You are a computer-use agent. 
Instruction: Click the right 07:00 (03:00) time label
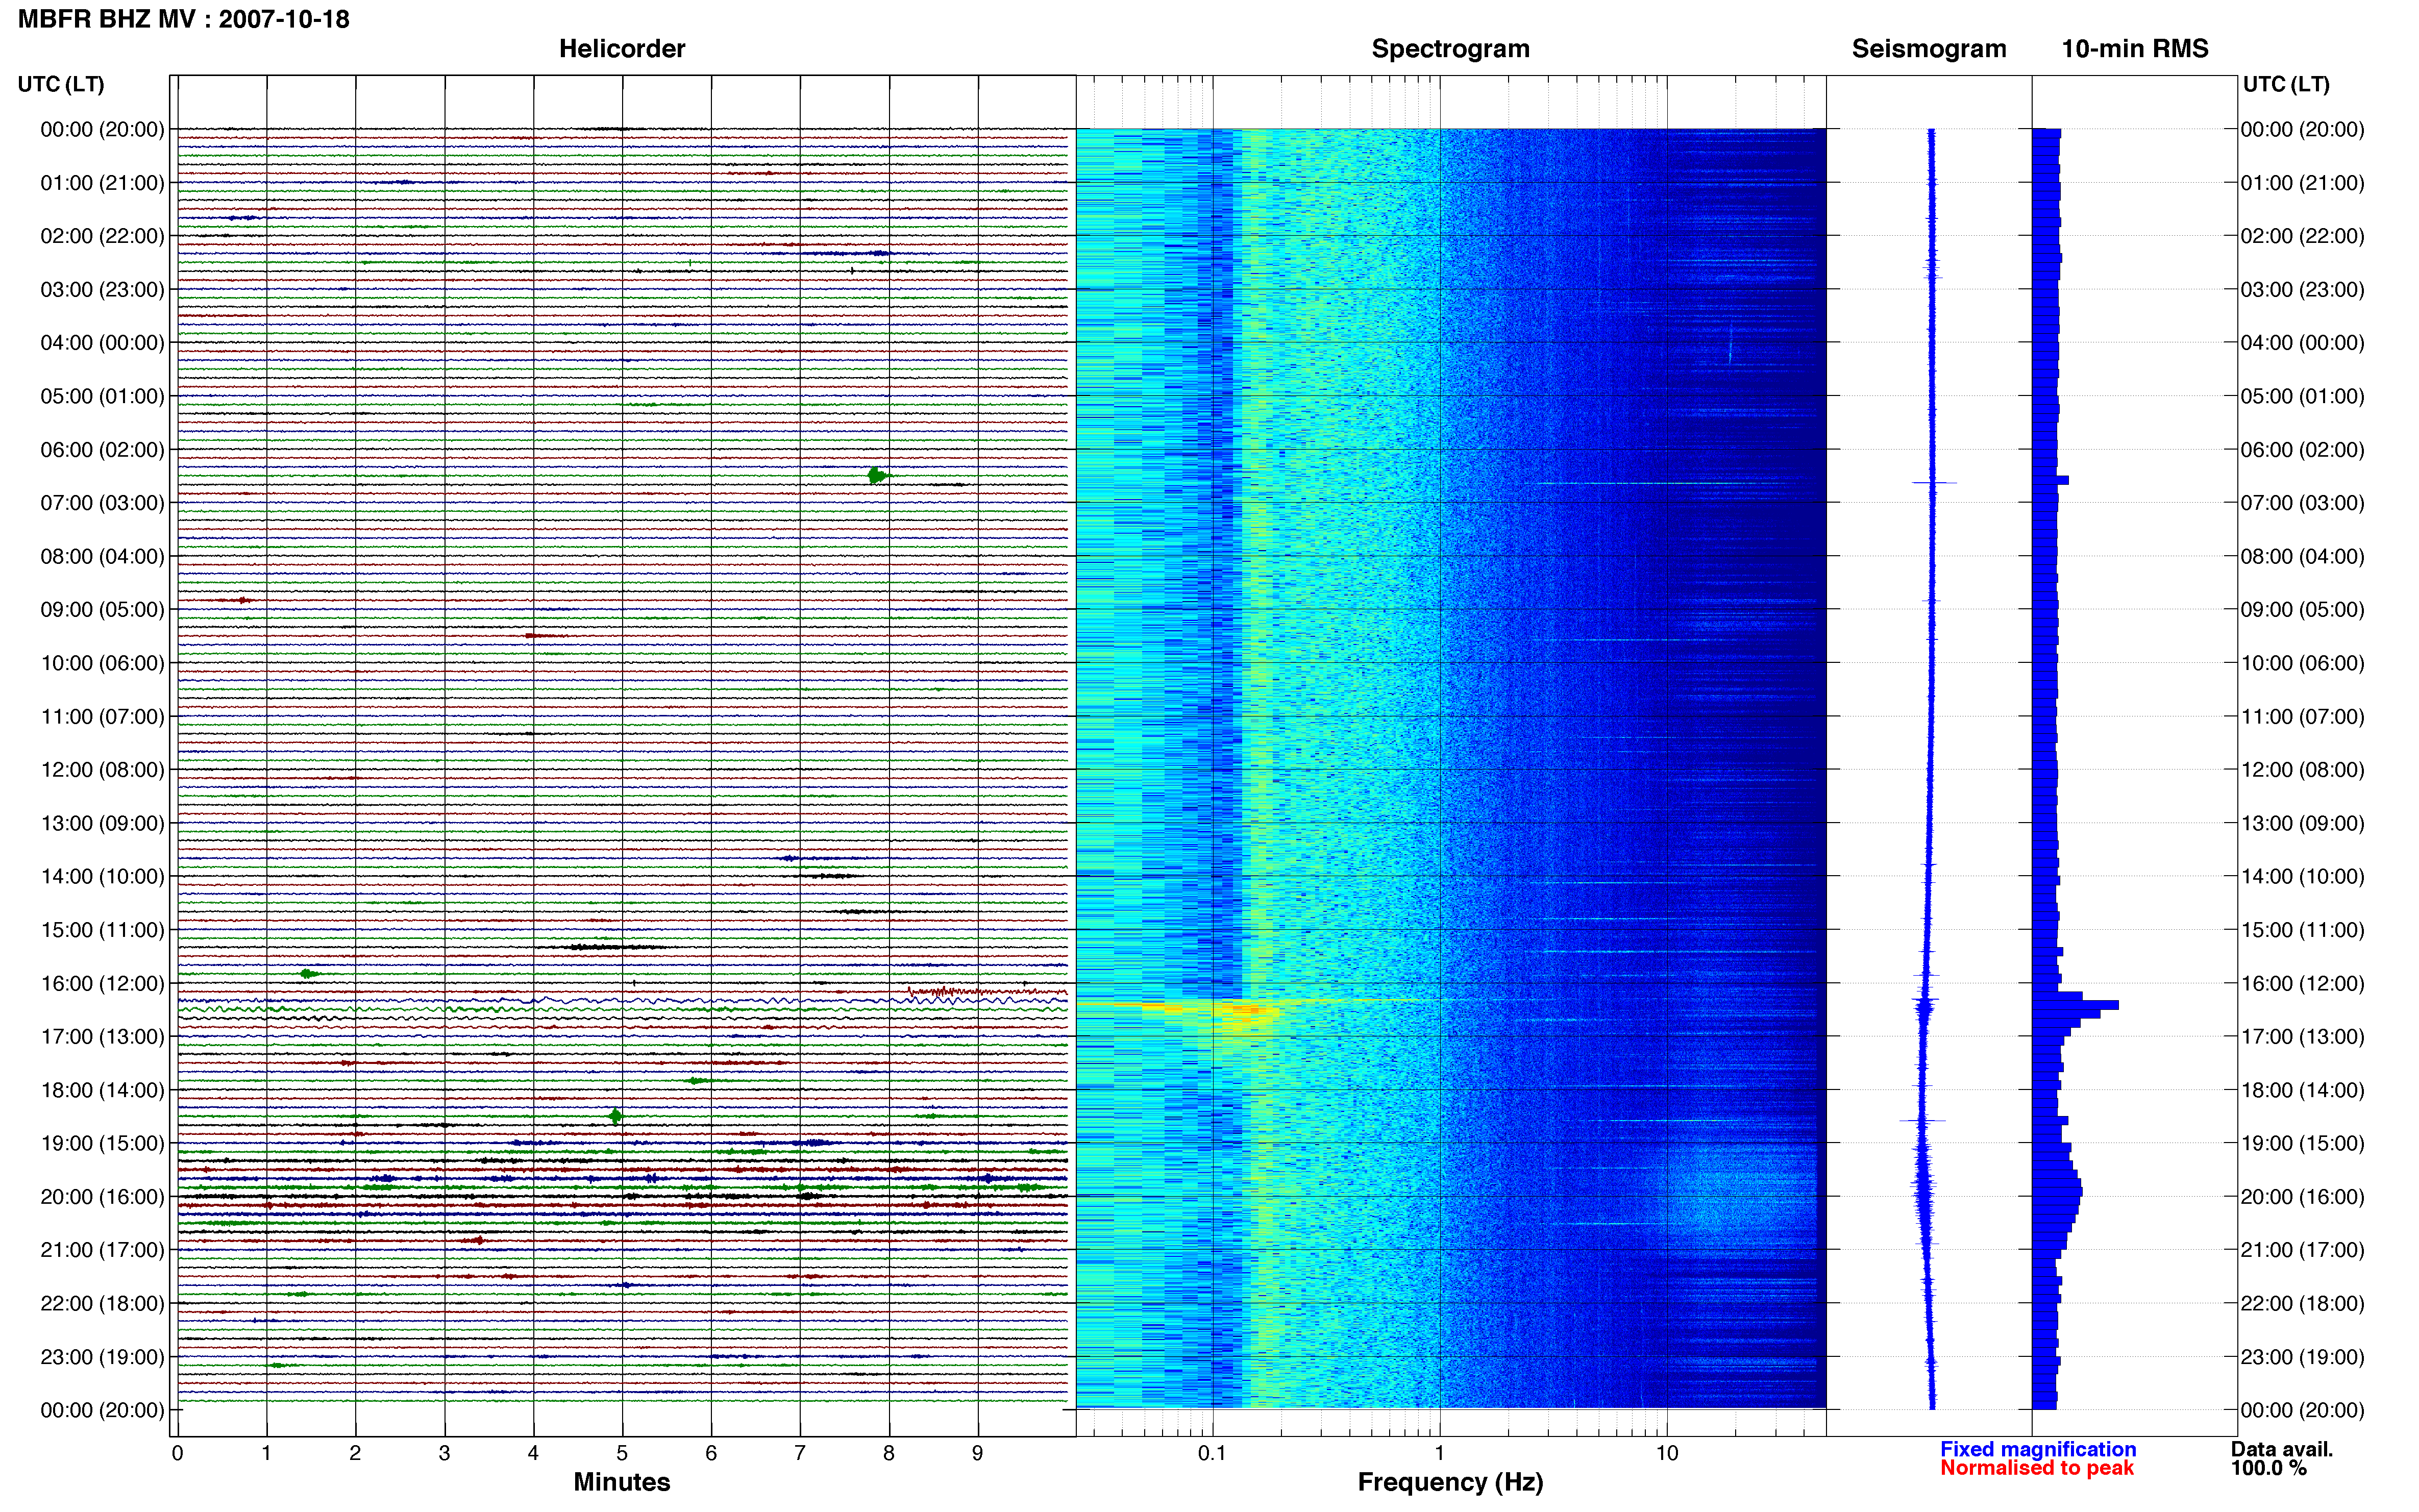tap(2302, 503)
